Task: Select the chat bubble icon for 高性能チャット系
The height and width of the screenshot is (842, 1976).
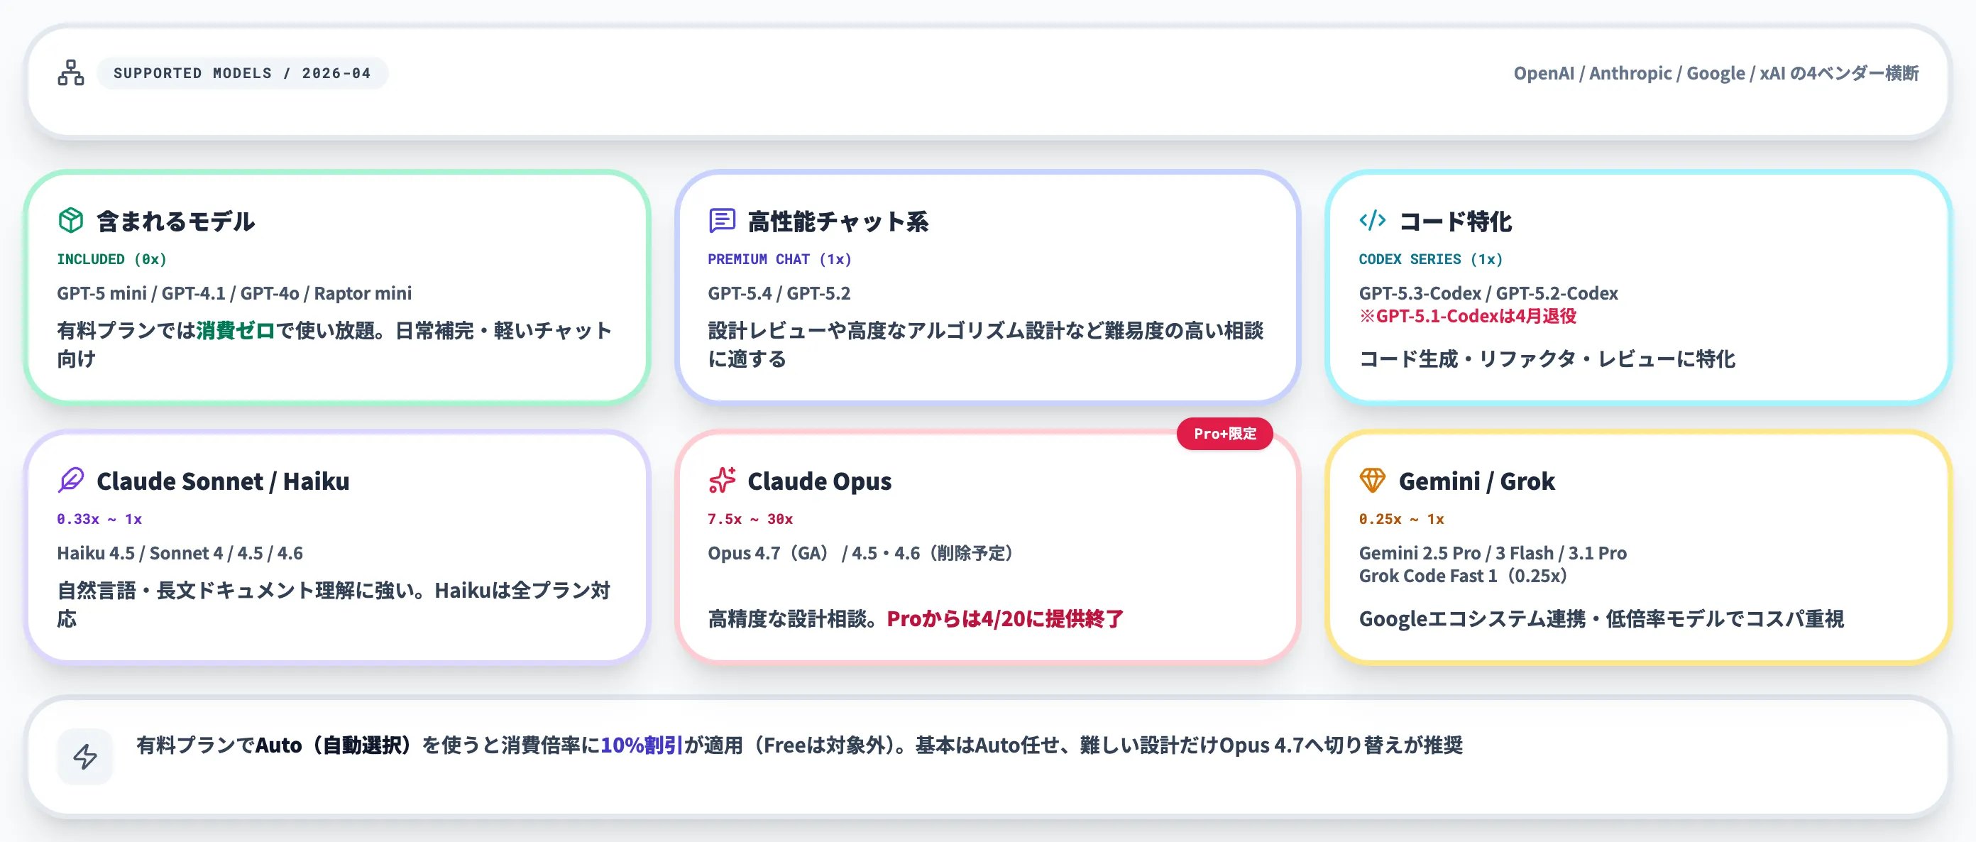Action: tap(722, 222)
